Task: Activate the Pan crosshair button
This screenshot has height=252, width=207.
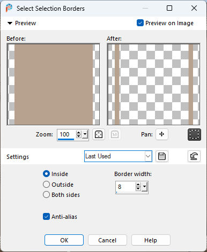Action: [162, 134]
